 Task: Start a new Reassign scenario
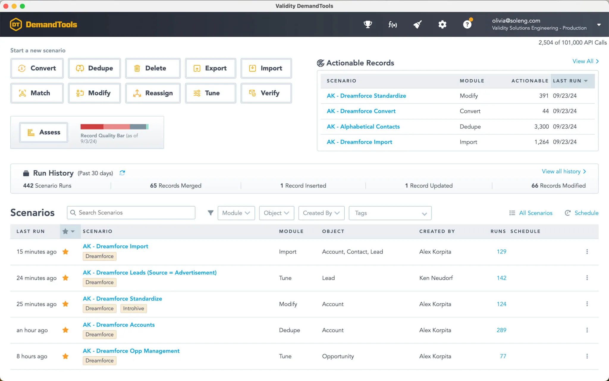pyautogui.click(x=153, y=93)
